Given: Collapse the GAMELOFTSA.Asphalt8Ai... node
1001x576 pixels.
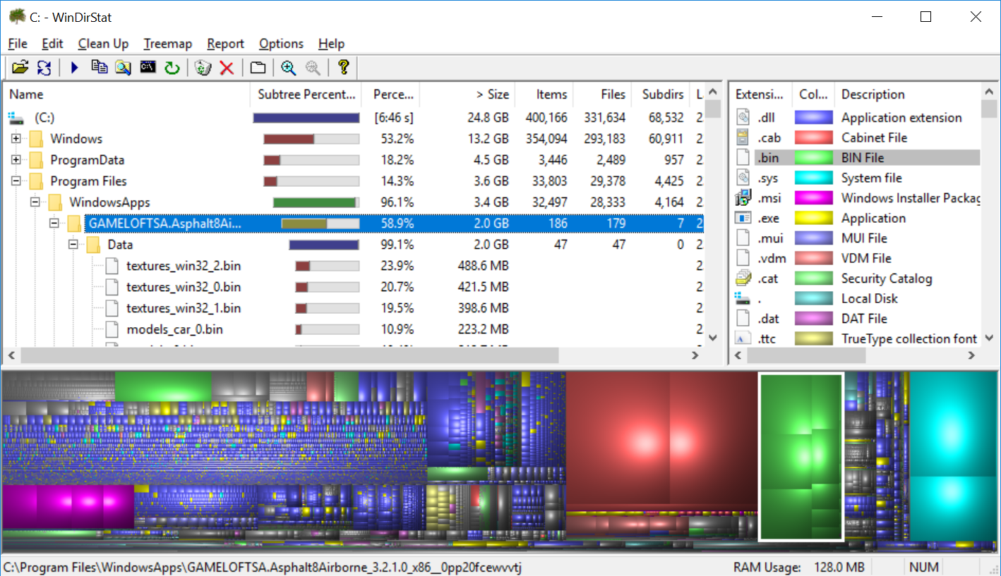Looking at the screenshot, I should pyautogui.click(x=54, y=223).
